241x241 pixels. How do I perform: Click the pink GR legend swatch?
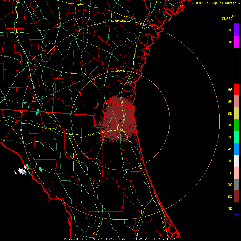(x=236, y=101)
